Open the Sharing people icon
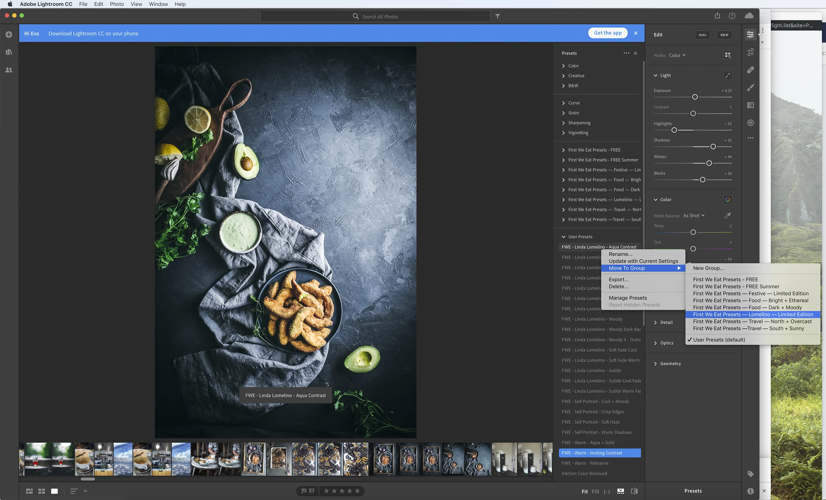The height and width of the screenshot is (500, 826). 9,70
